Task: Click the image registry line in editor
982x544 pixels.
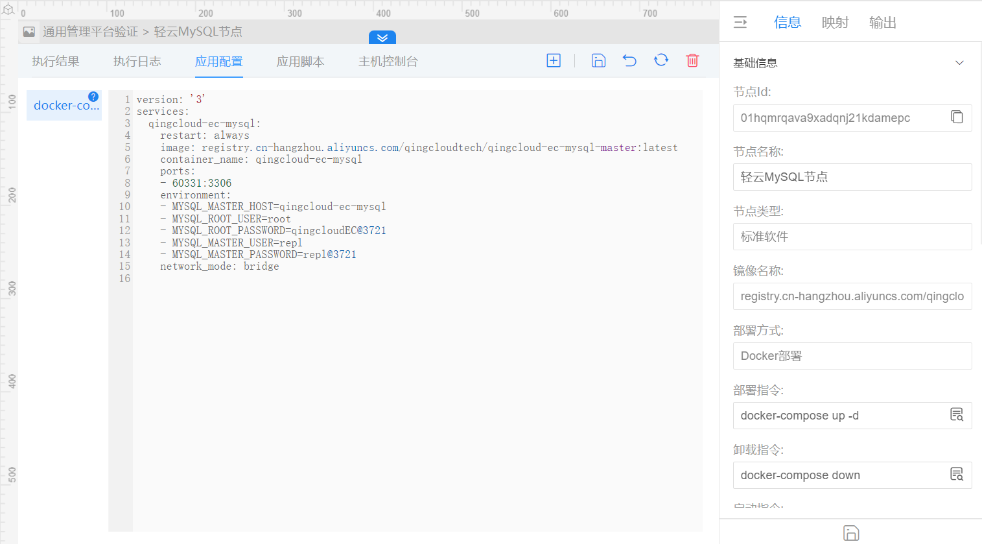Action: tap(419, 147)
